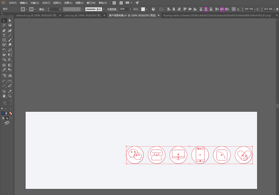
Task: Close the user.svg tab
Action: pyautogui.click(x=104, y=15)
